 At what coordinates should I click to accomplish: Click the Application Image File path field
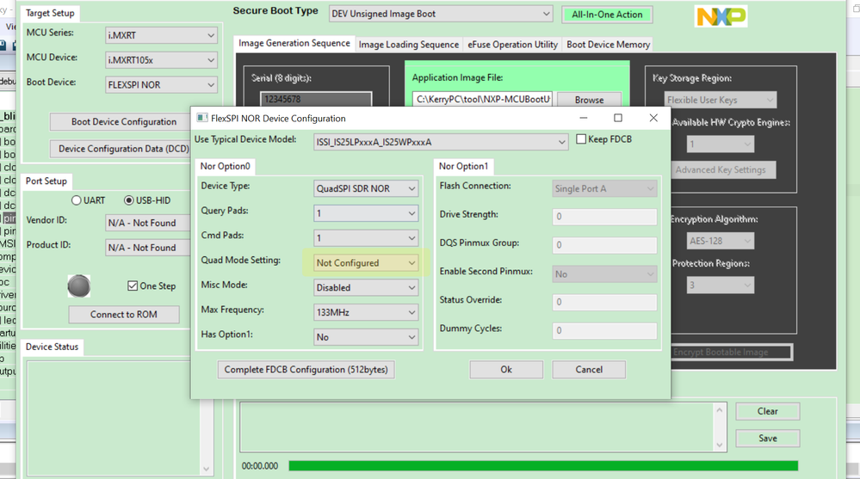coord(482,100)
